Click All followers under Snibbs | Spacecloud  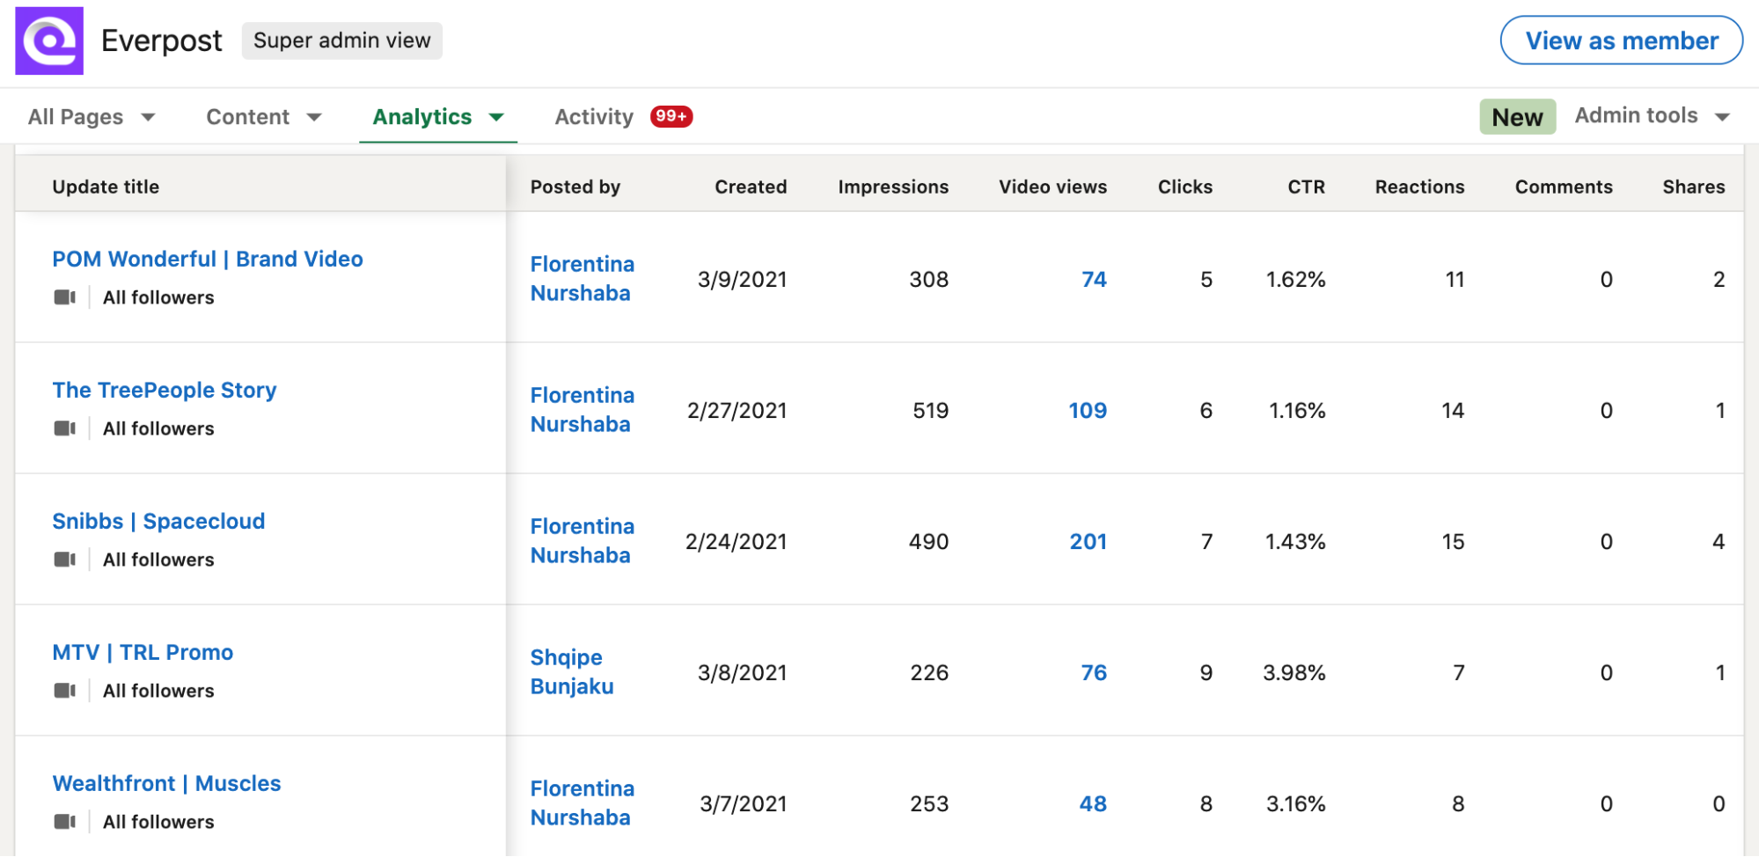158,560
